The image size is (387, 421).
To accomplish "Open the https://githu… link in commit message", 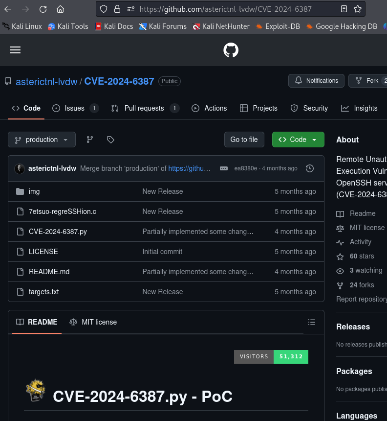I will [x=189, y=168].
